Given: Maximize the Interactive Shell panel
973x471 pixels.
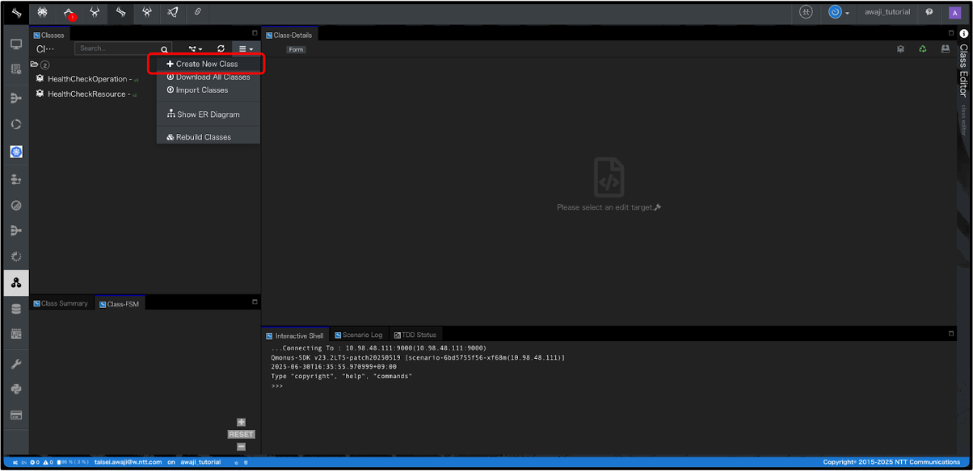Looking at the screenshot, I should pyautogui.click(x=951, y=333).
